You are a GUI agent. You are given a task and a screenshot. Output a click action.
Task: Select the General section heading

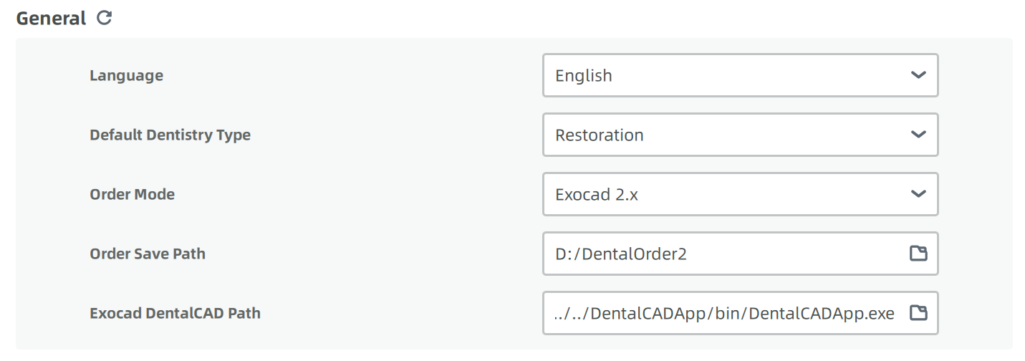pyautogui.click(x=51, y=18)
